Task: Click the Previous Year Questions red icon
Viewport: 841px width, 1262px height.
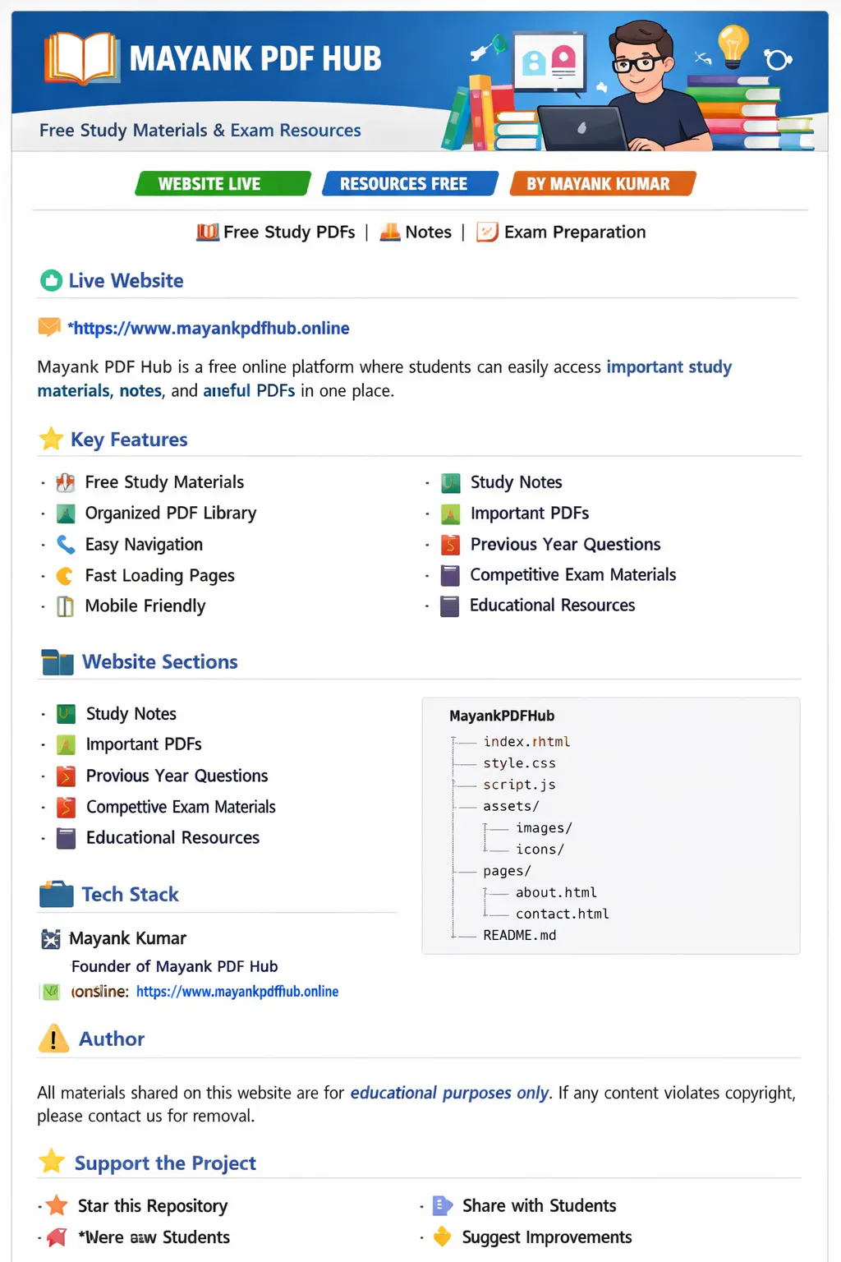Action: click(x=450, y=544)
